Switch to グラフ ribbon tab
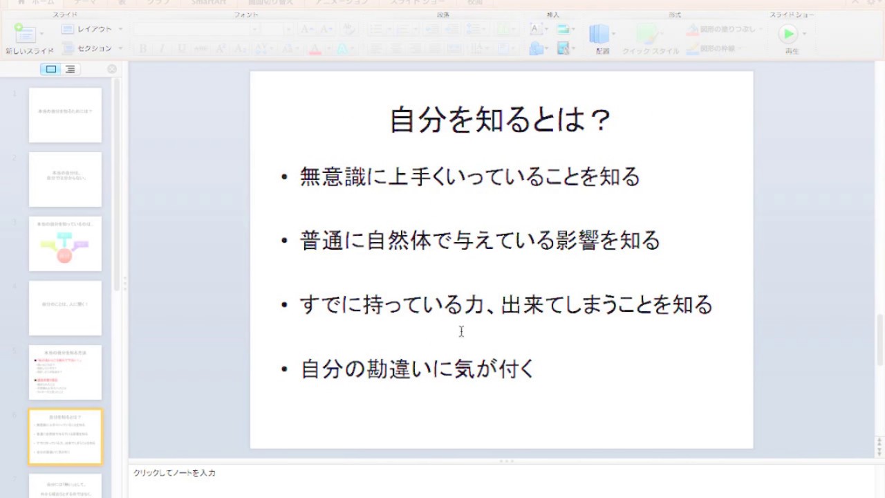This screenshot has height=498, width=885. point(158,3)
